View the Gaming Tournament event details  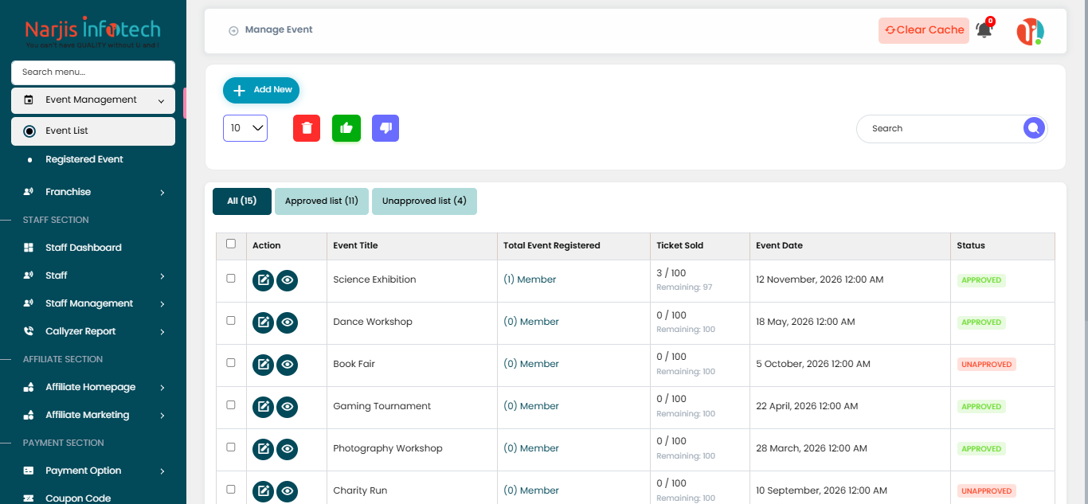pyautogui.click(x=288, y=407)
